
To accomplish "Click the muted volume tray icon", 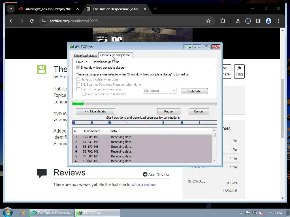I will coord(261,213).
